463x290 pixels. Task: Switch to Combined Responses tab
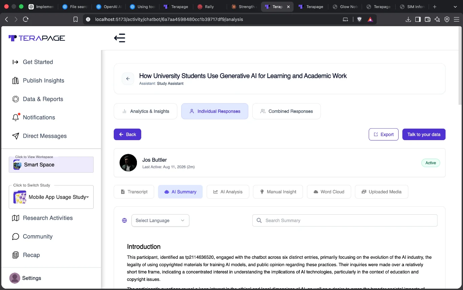pyautogui.click(x=287, y=111)
